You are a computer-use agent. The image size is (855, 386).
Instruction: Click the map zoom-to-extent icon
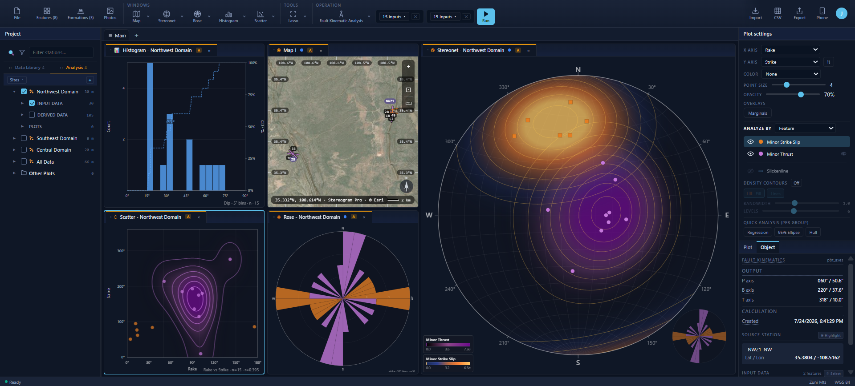[x=408, y=90]
